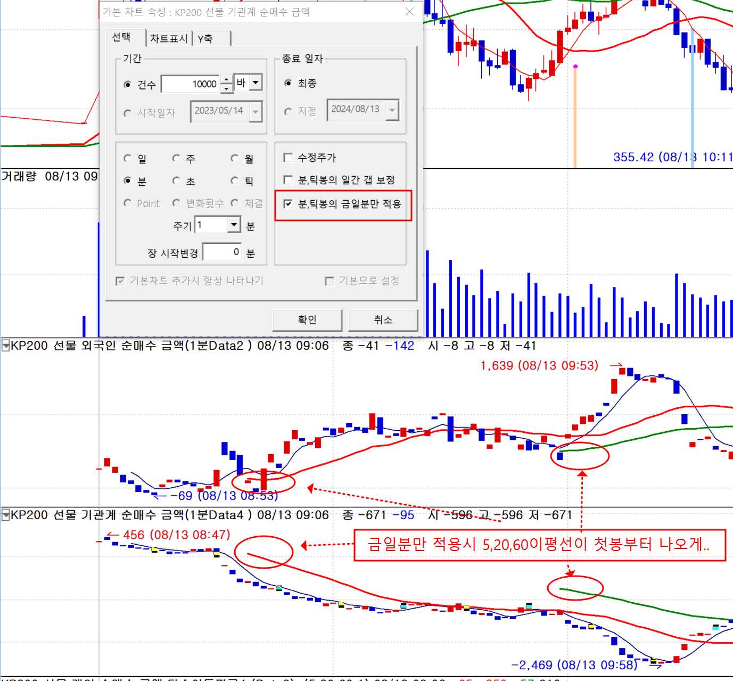Viewport: 733px width, 681px height.
Task: Collapse the KP200 기관계 순매수 panel icon
Action: pyautogui.click(x=5, y=515)
